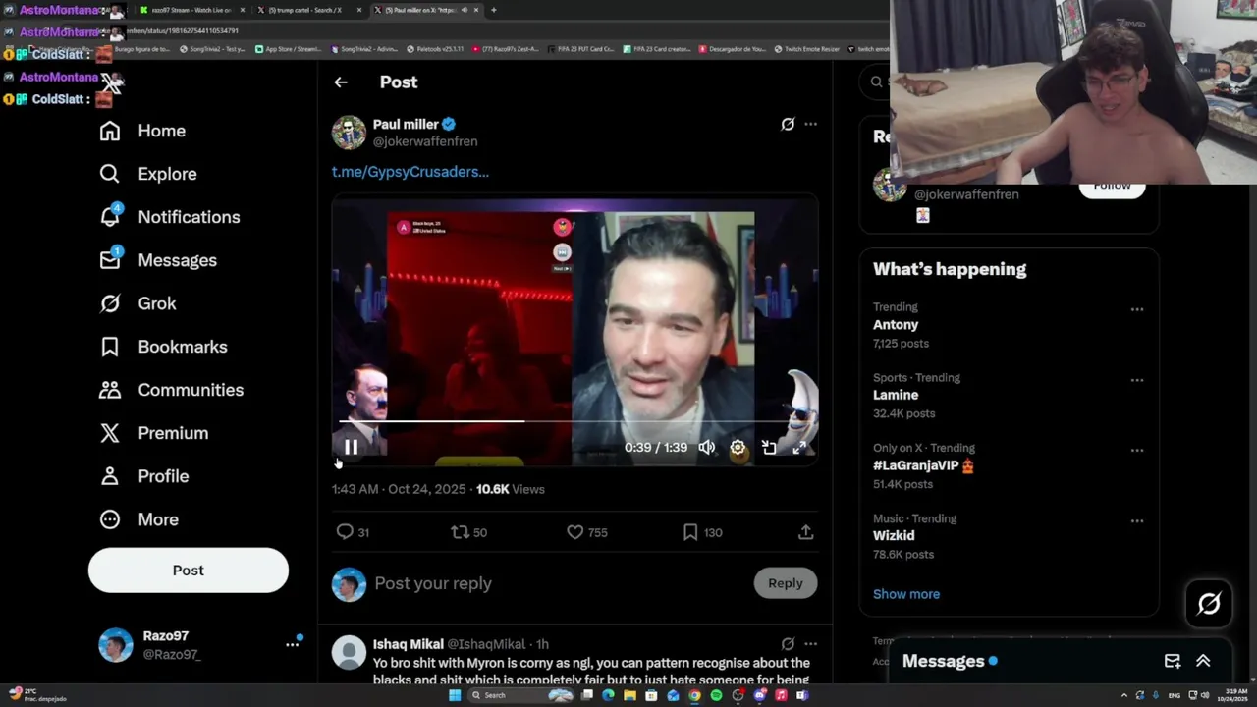Open options for Wizkid trend
The image size is (1257, 707).
[1137, 521]
